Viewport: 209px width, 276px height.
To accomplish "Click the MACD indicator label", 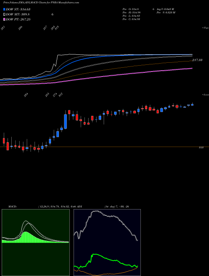I will 13,206.
